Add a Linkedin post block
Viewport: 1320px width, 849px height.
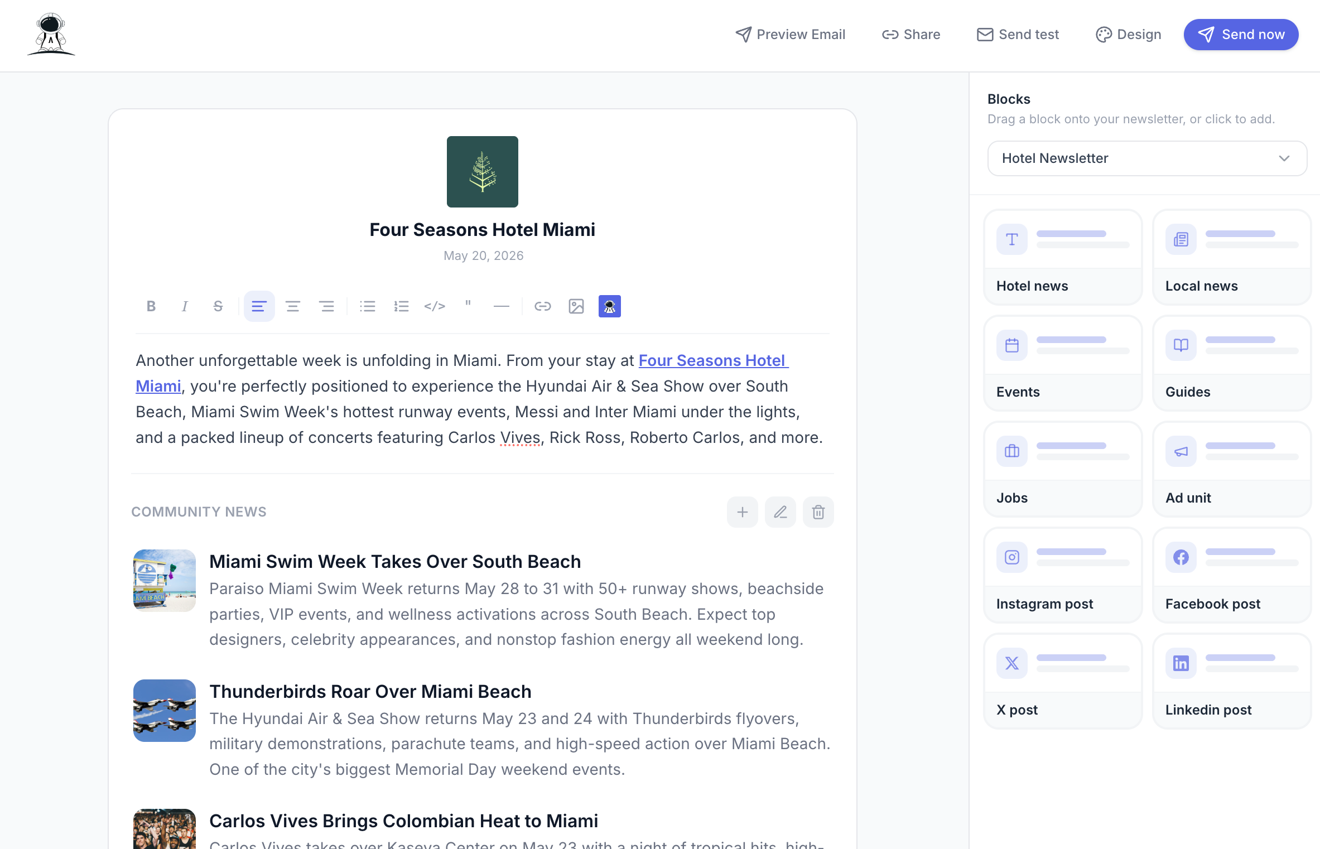coord(1232,681)
